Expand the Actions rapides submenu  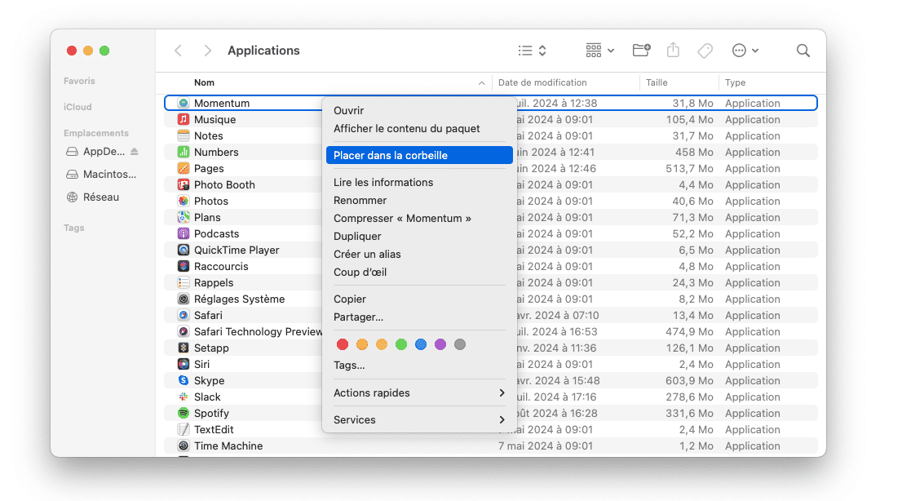419,393
